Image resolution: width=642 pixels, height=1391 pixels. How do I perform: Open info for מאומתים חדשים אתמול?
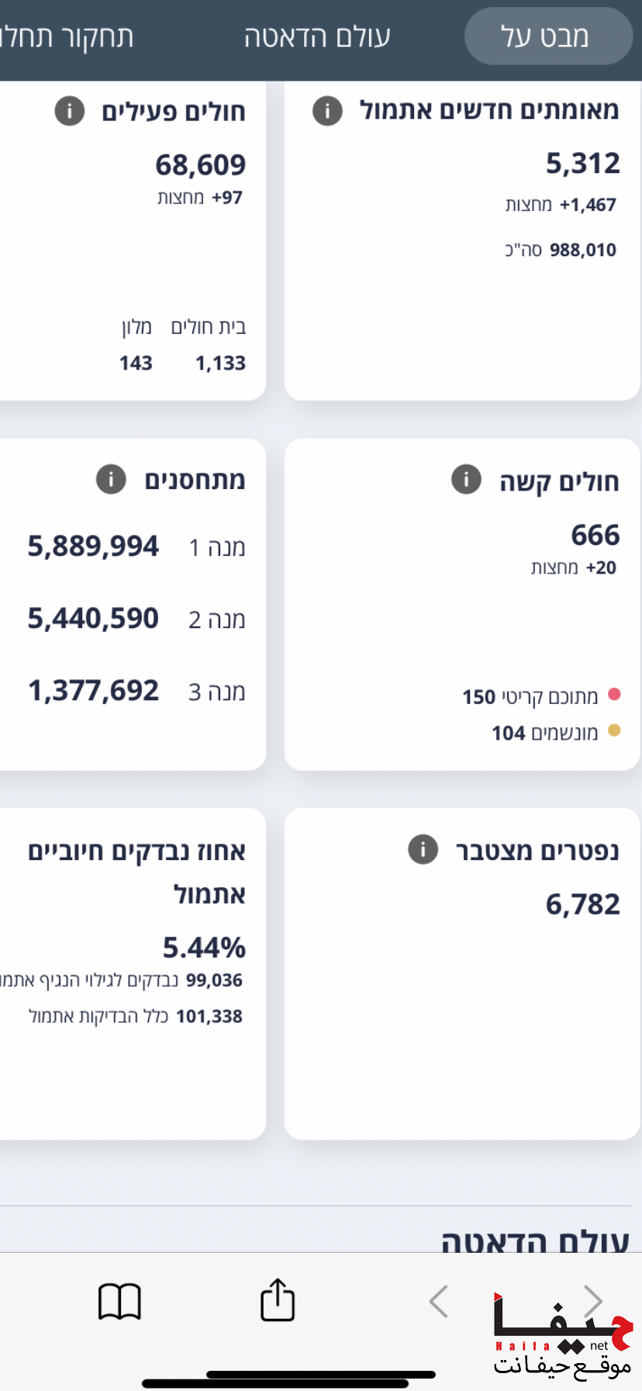click(x=327, y=111)
